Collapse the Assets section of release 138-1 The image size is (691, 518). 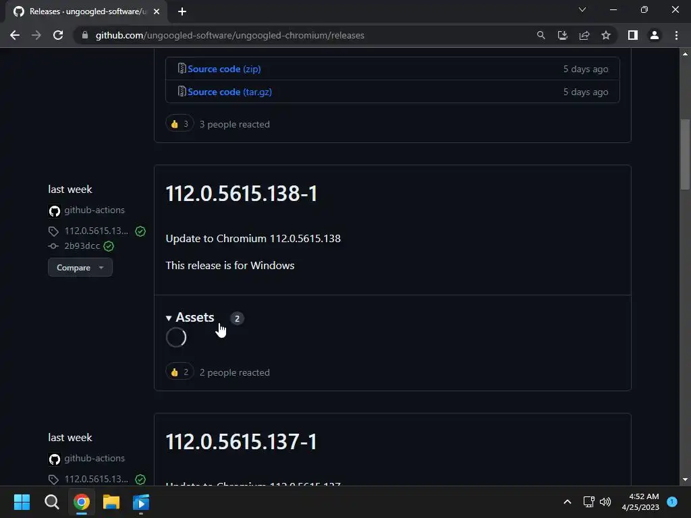[190, 317]
